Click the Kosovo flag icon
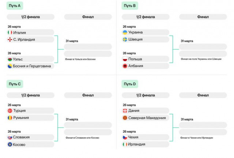 (10, 144)
